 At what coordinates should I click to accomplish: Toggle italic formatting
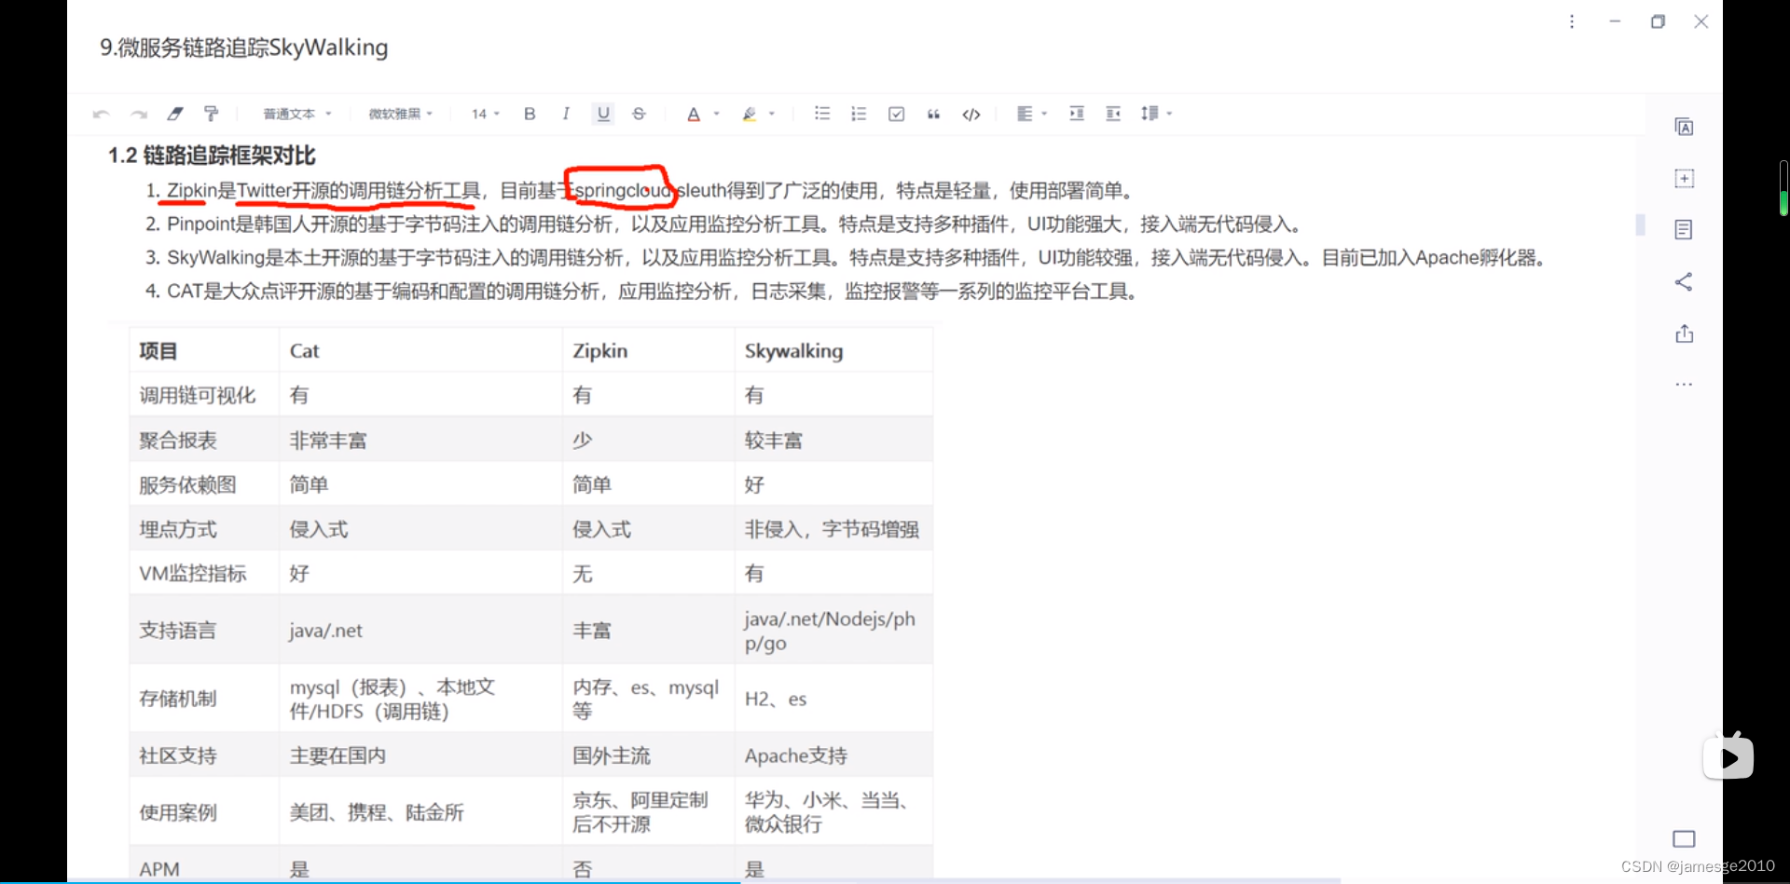(x=566, y=114)
